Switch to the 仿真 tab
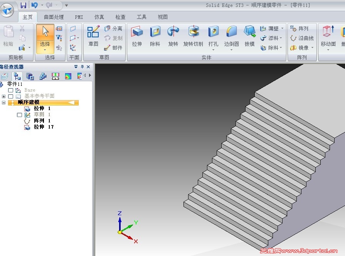Image resolution: width=345 pixels, height=256 pixels. [x=99, y=17]
